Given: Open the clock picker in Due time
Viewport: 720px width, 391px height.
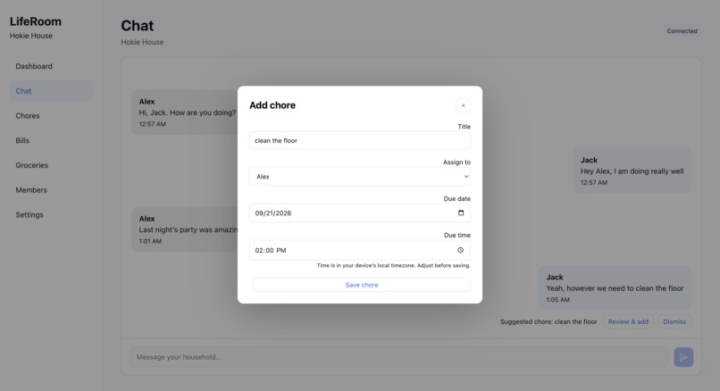Looking at the screenshot, I should coord(461,250).
